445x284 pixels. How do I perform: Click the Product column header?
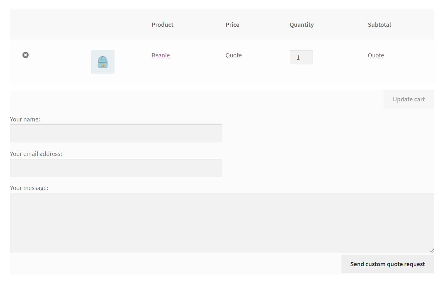coord(162,25)
